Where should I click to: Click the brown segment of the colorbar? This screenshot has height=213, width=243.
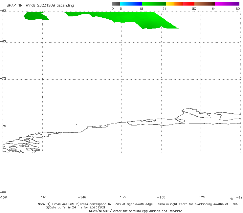click(x=205, y=4)
